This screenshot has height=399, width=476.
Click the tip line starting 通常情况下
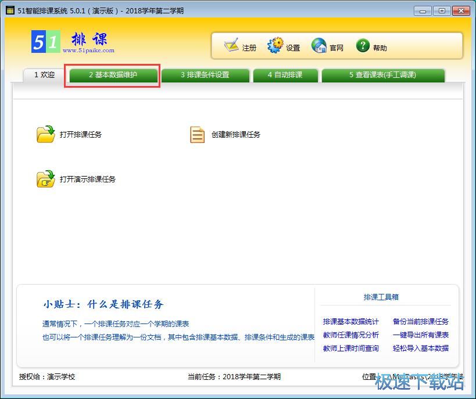pos(116,323)
